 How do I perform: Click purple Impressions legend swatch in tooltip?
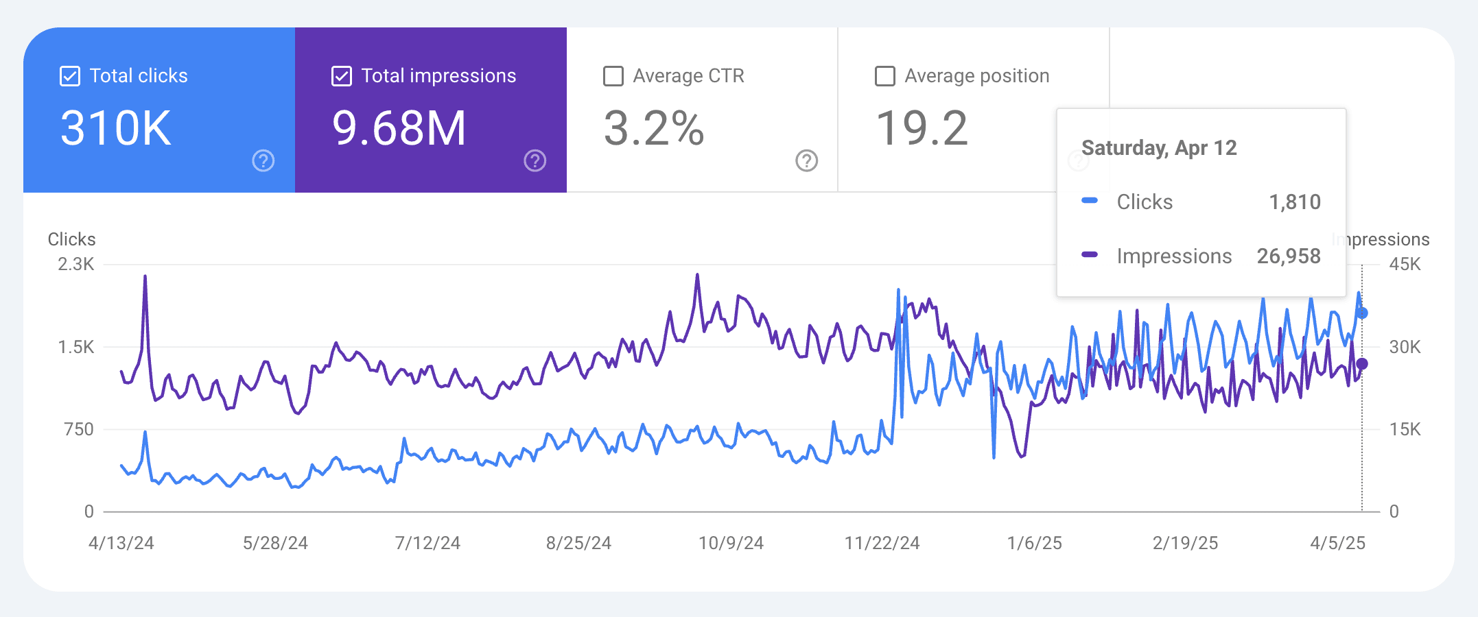click(1090, 255)
